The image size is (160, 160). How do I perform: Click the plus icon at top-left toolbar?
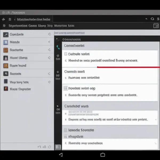(x=4, y=19)
